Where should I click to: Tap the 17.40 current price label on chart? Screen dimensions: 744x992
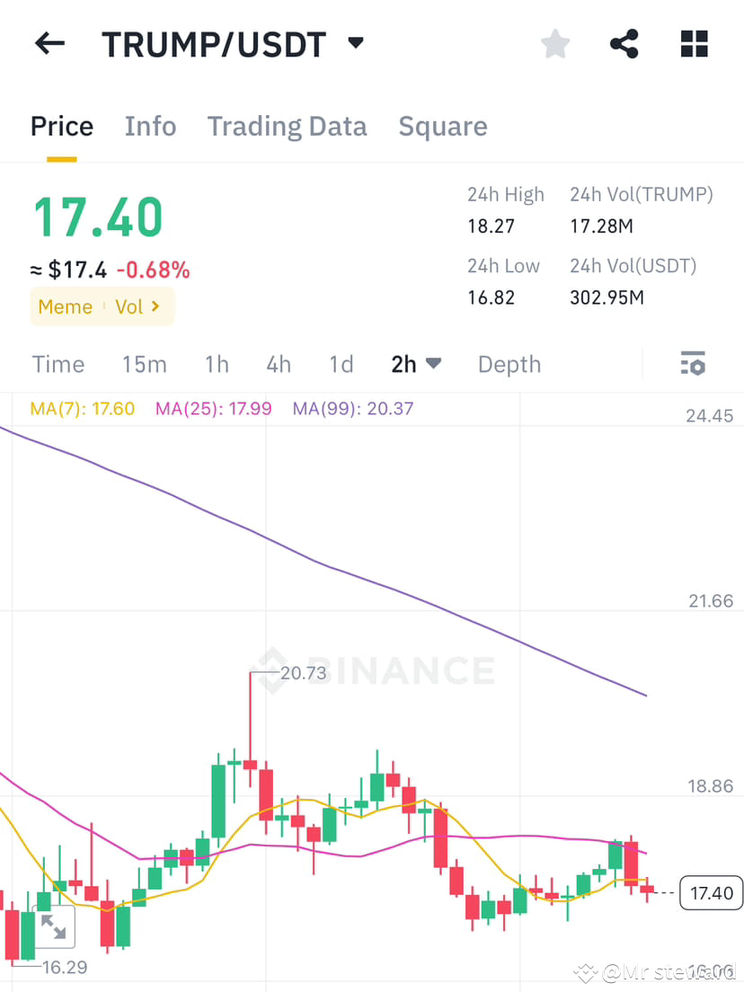tap(711, 893)
